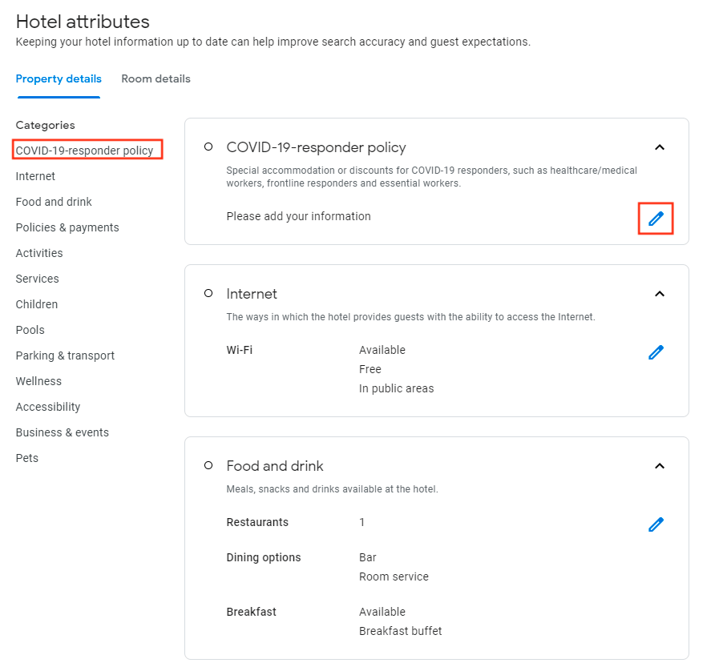Collapse the Internet card chevron

pos(660,294)
